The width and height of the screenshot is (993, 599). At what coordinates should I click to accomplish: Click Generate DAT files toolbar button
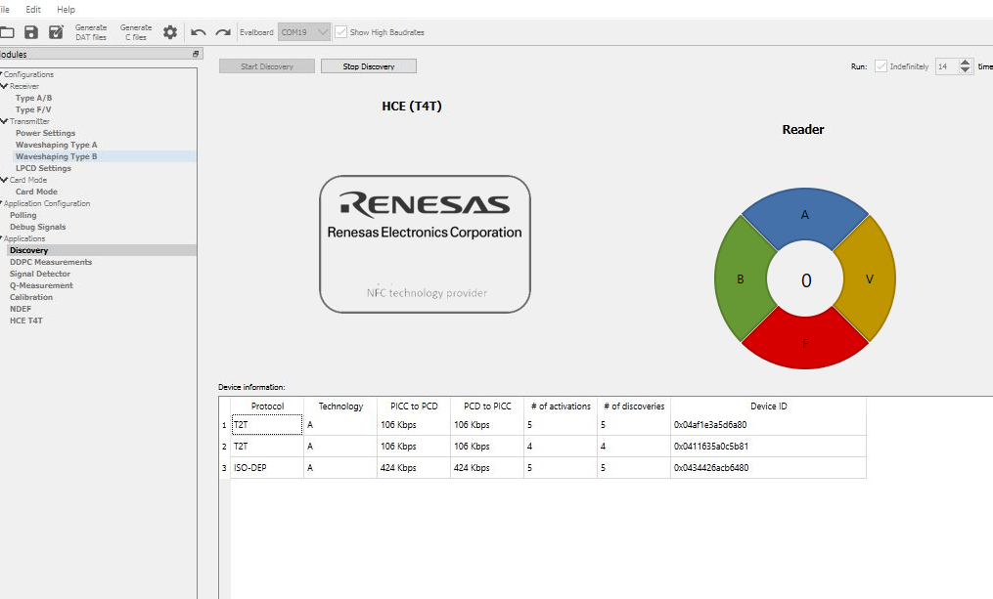pyautogui.click(x=91, y=32)
